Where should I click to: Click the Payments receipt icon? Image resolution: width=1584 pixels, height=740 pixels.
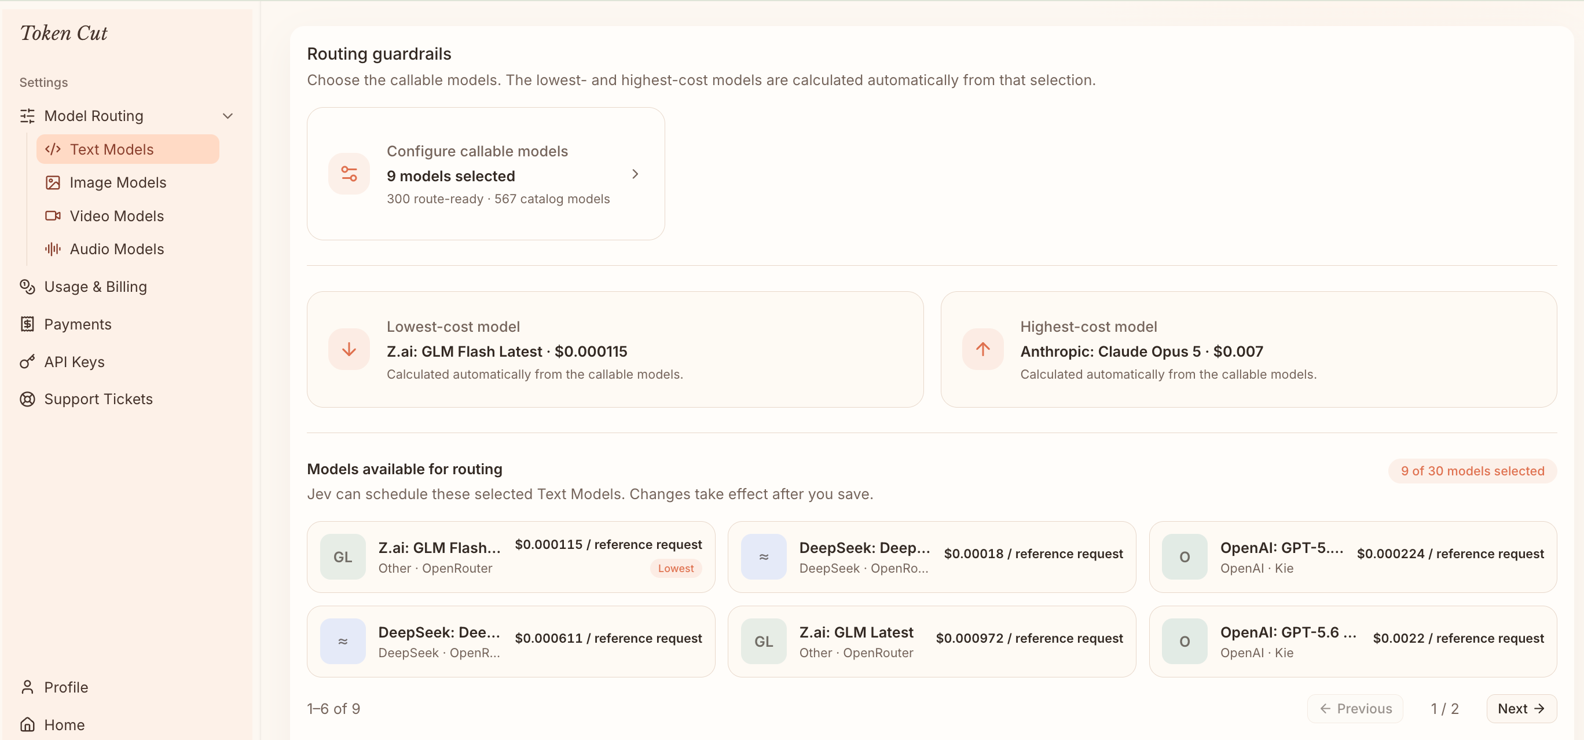point(27,324)
